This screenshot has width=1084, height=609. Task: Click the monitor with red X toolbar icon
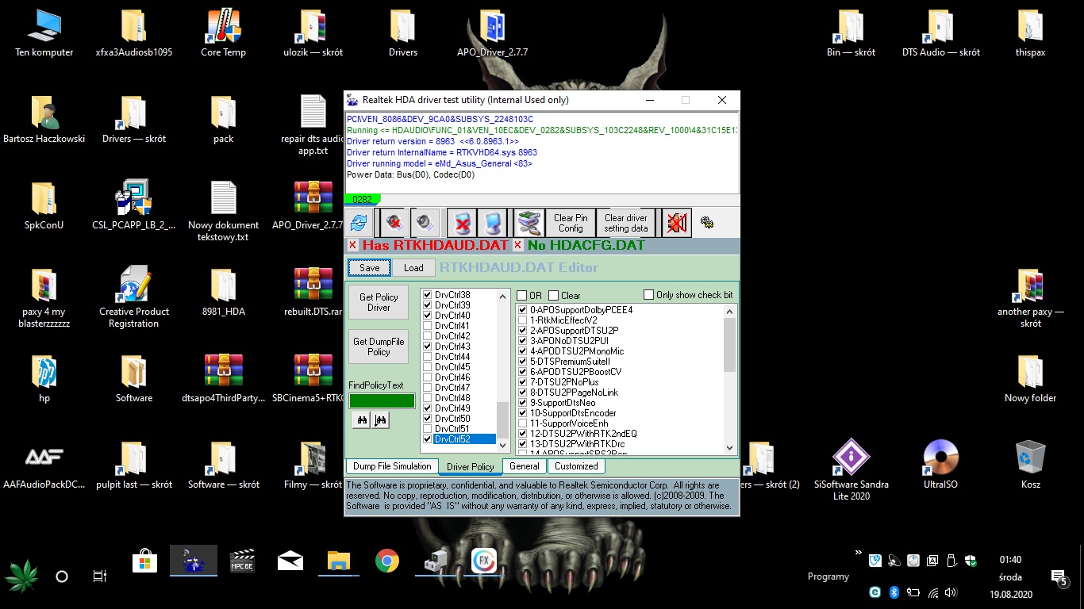(x=461, y=223)
